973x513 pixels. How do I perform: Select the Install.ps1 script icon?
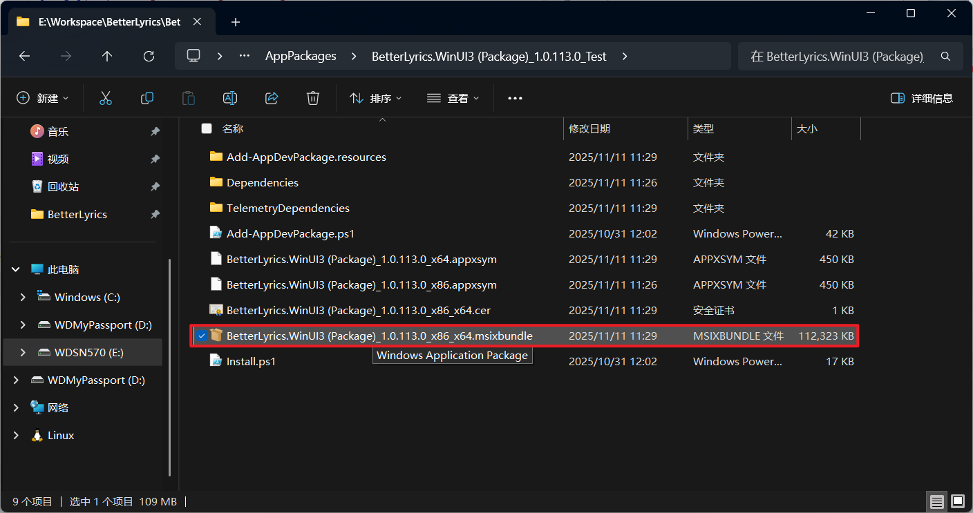216,361
